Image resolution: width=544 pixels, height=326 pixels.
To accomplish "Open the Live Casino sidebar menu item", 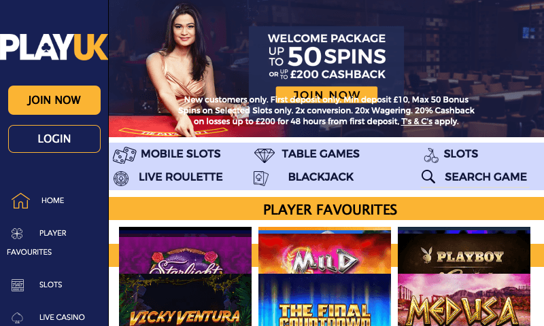I will click(62, 317).
